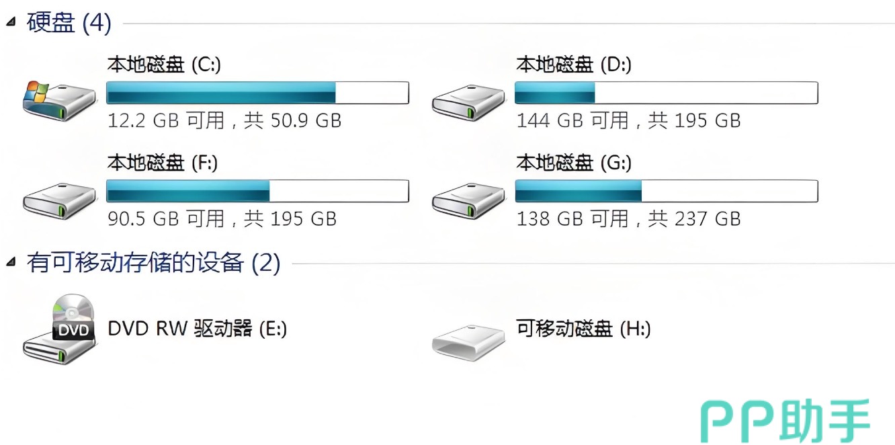895x445 pixels.
Task: Click the 本地磁盘 (D:) label
Action: (574, 65)
